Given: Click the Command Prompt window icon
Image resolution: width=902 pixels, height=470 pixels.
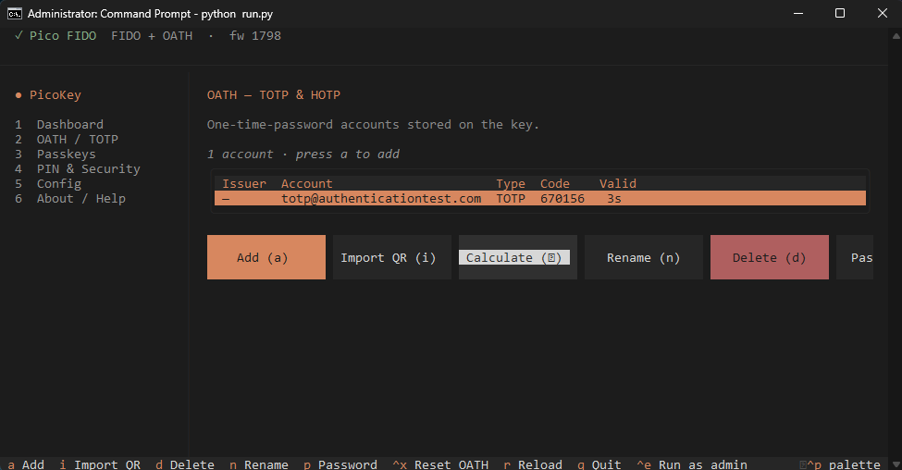Looking at the screenshot, I should tap(15, 13).
